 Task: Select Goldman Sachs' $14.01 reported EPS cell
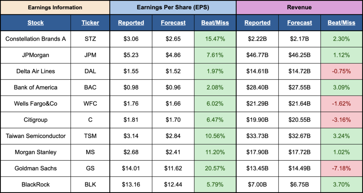tap(131, 169)
